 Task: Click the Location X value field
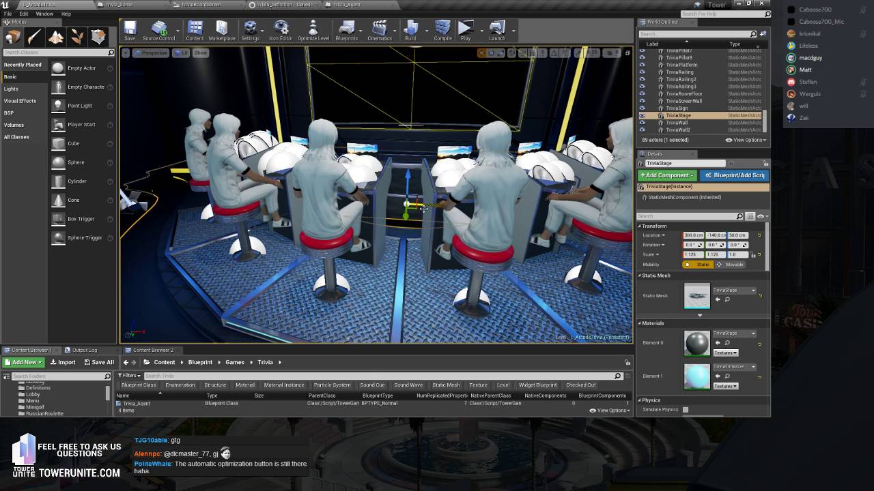coord(694,235)
